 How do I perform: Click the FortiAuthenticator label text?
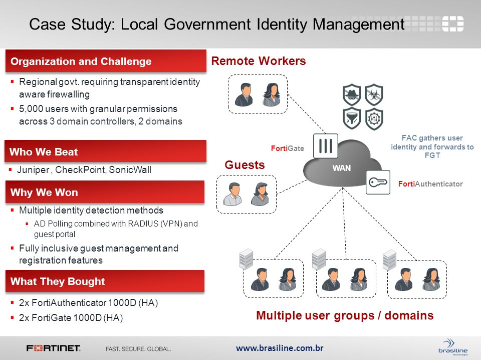pyautogui.click(x=430, y=184)
